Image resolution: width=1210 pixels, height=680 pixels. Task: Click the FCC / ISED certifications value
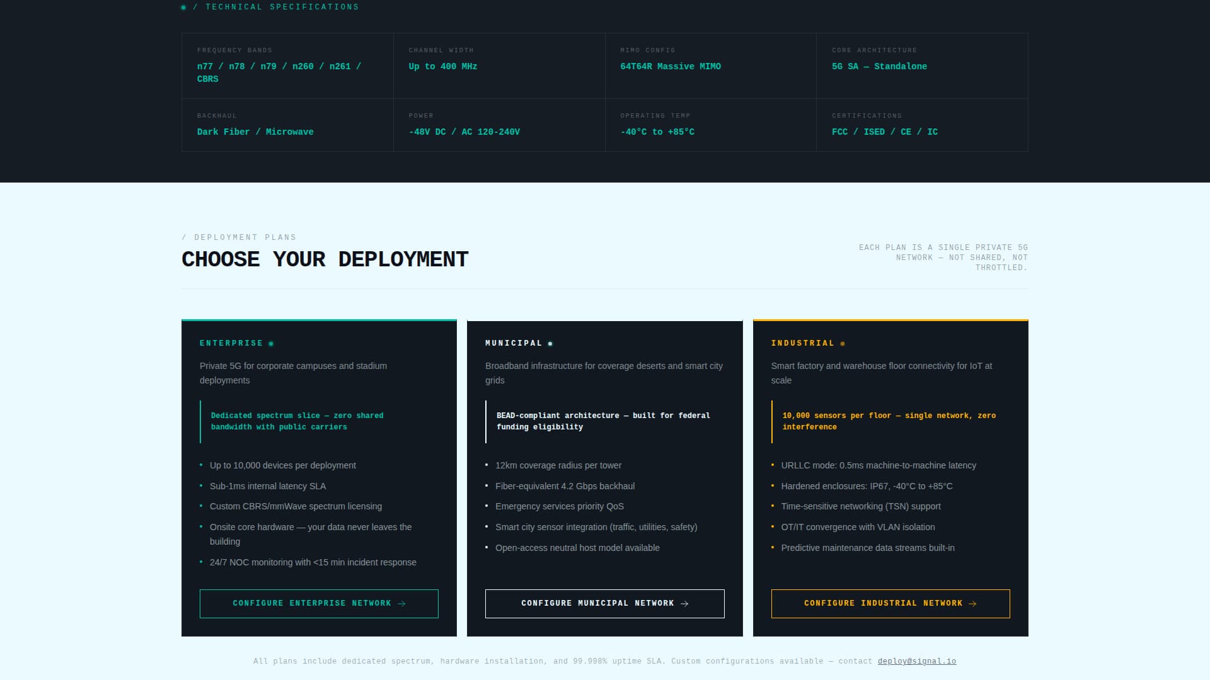[884, 132]
